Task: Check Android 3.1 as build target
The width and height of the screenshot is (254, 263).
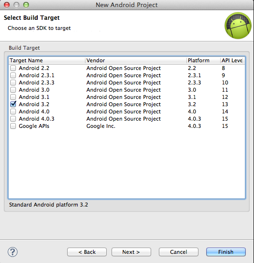Action: point(13,97)
